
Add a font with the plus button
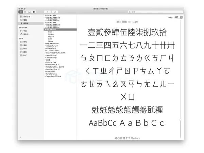point(47,12)
